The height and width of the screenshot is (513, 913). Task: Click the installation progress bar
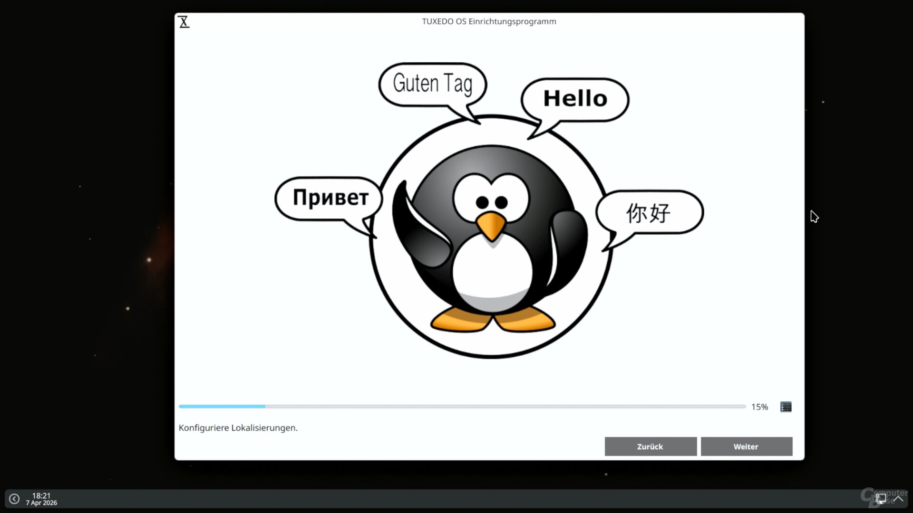coord(462,407)
